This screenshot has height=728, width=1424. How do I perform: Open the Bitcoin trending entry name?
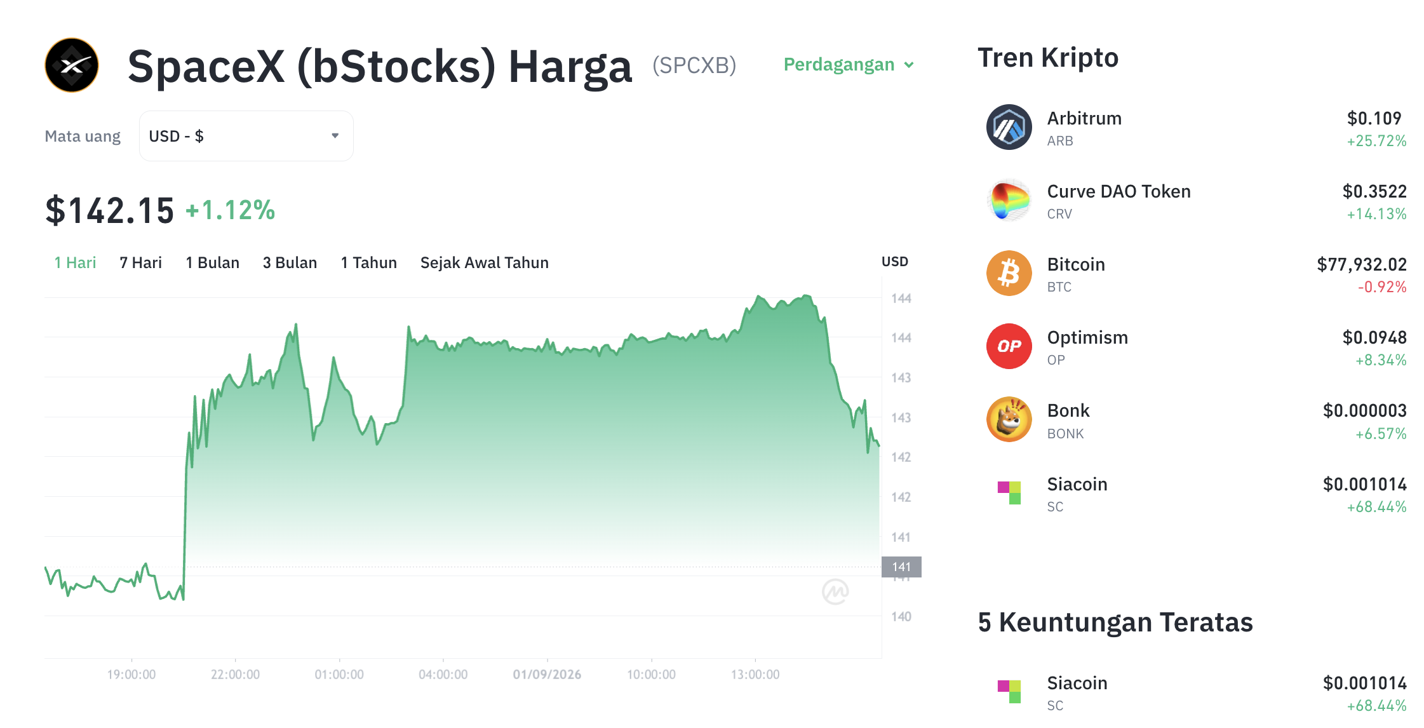click(1076, 264)
